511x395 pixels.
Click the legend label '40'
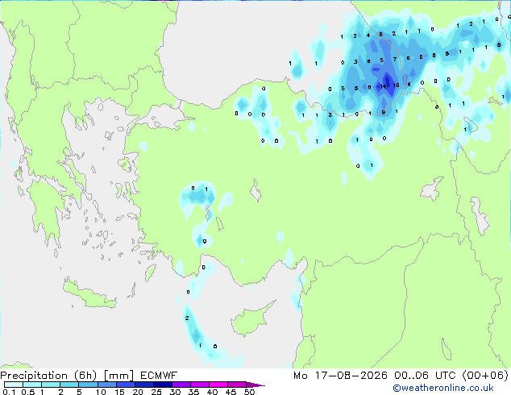tap(212, 392)
